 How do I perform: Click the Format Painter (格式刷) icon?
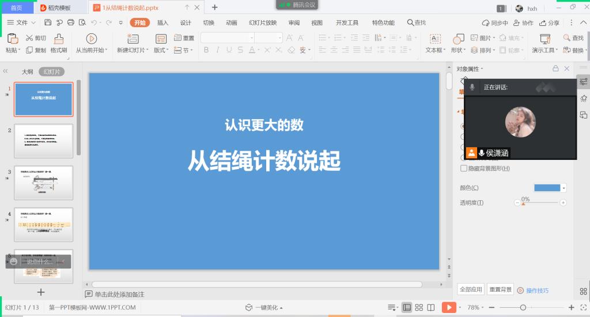tap(59, 39)
